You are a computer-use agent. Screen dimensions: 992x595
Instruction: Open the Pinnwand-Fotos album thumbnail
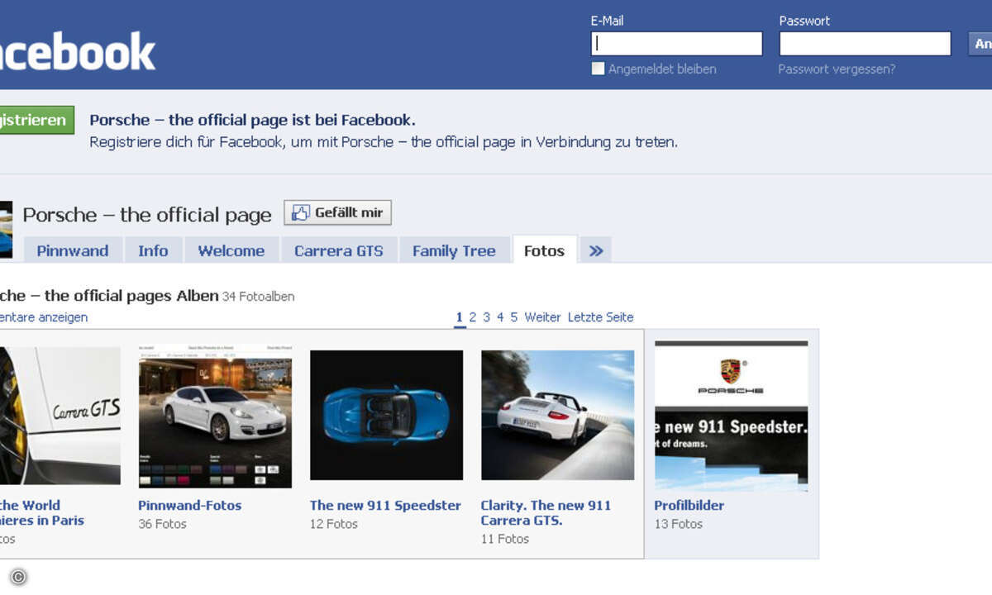[215, 416]
